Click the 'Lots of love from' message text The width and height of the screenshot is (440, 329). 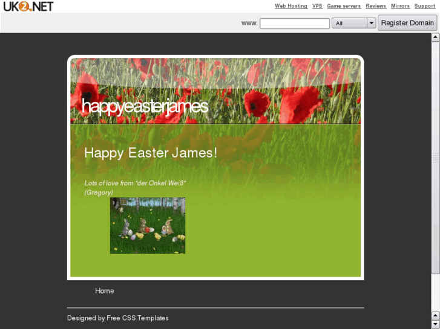(x=135, y=183)
